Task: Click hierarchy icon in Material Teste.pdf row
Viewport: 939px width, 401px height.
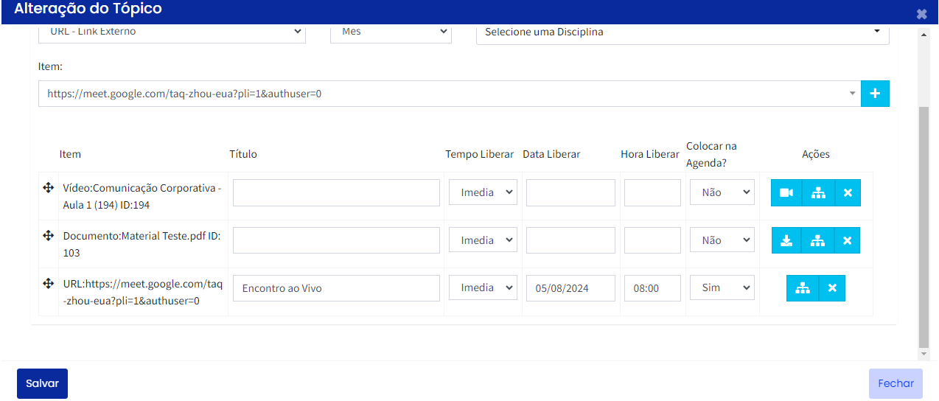Action: tap(817, 240)
